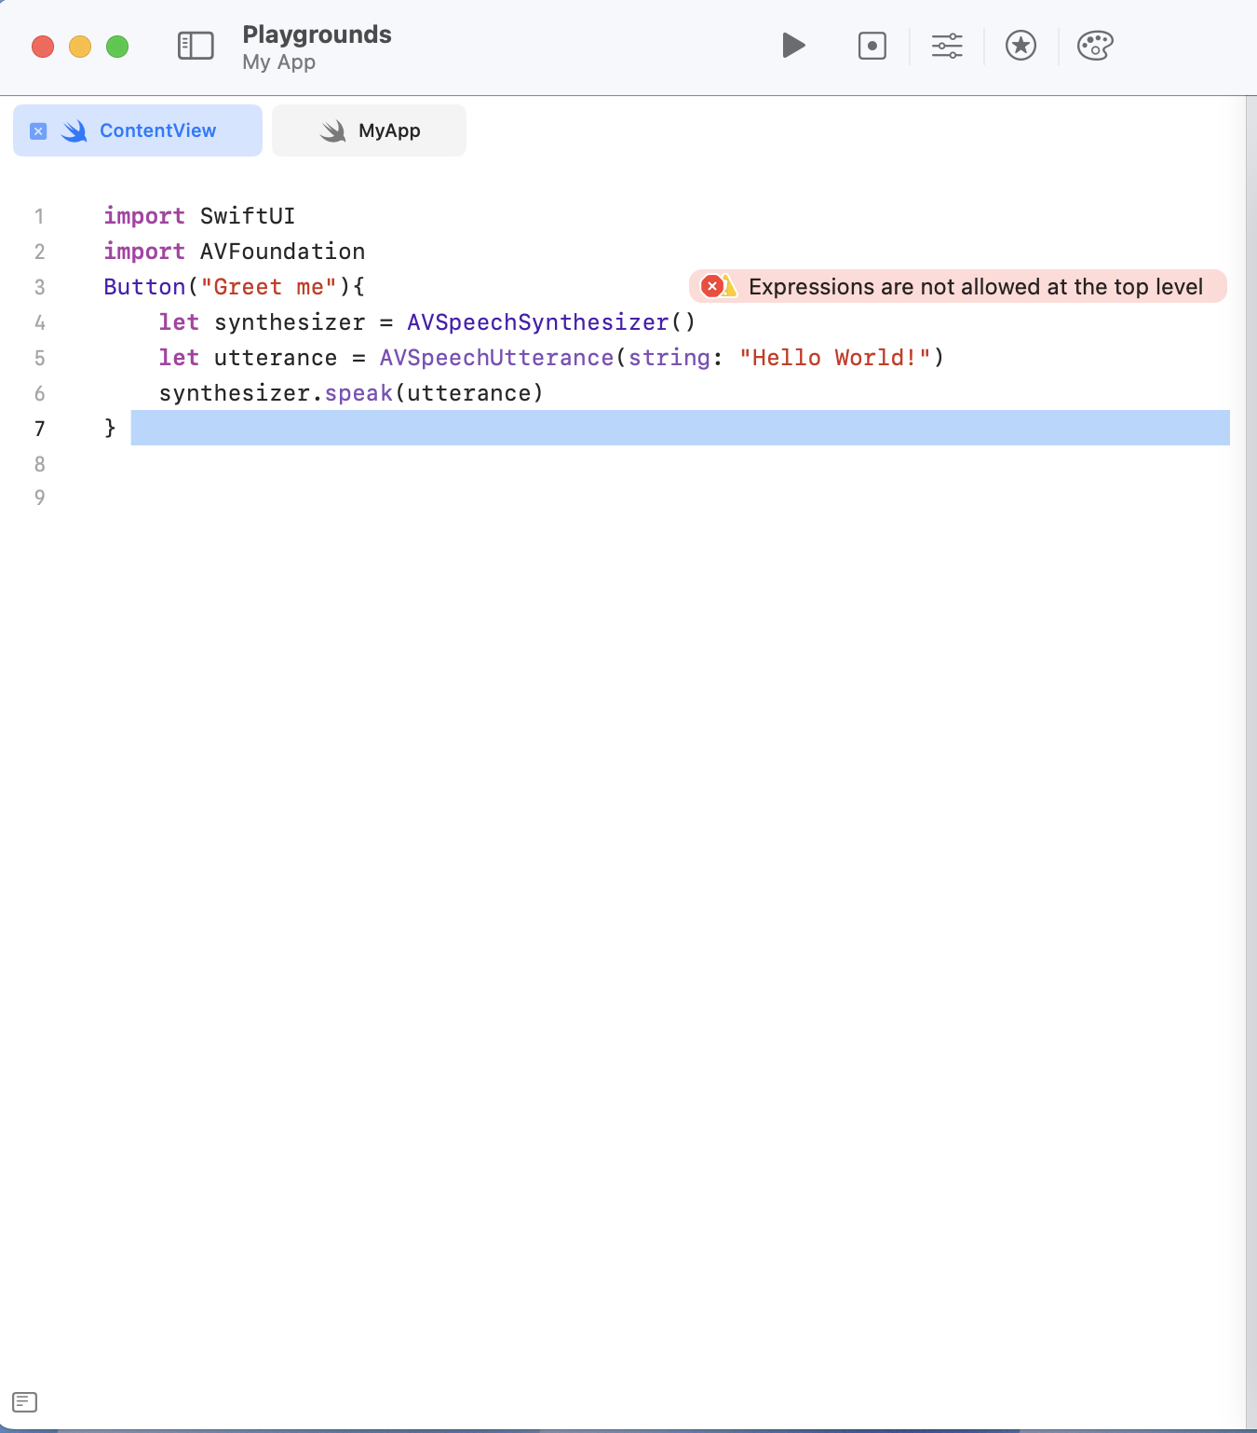
Task: Click the Swift icon on ContentView tab
Action: 74,131
